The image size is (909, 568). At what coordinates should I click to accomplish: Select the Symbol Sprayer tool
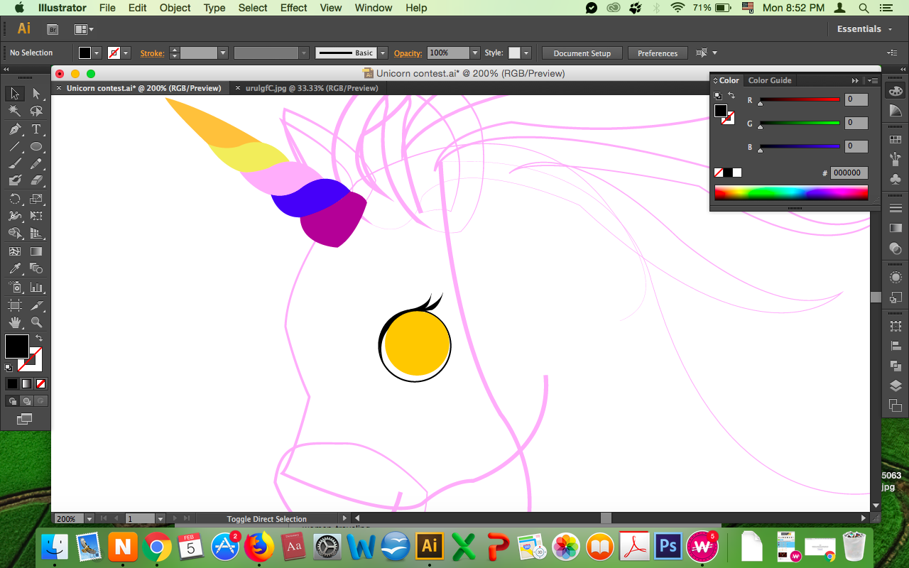tap(14, 287)
